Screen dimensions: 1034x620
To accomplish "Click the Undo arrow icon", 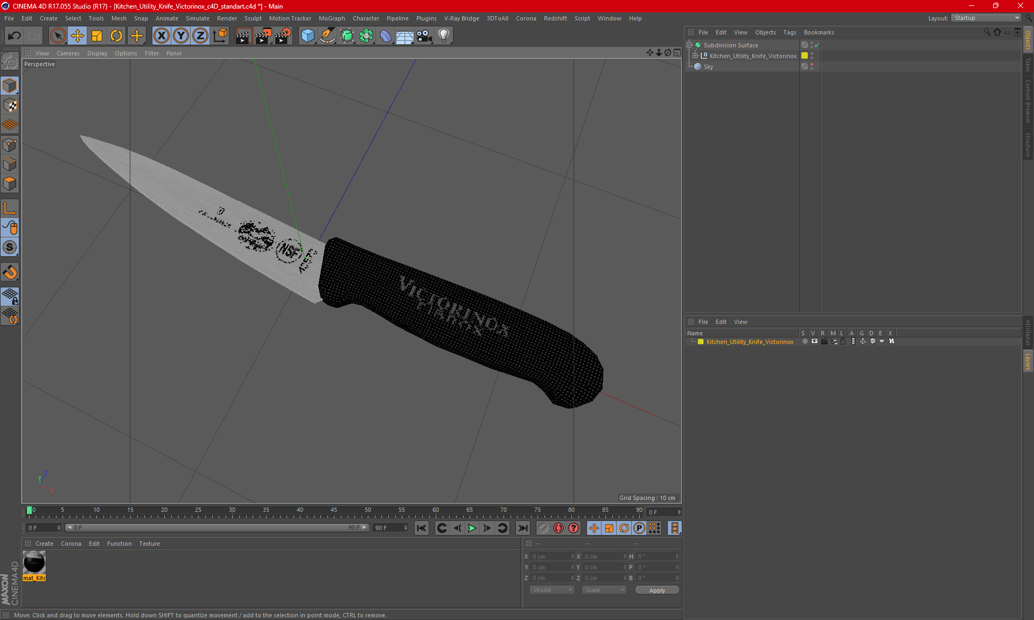I will pos(15,36).
